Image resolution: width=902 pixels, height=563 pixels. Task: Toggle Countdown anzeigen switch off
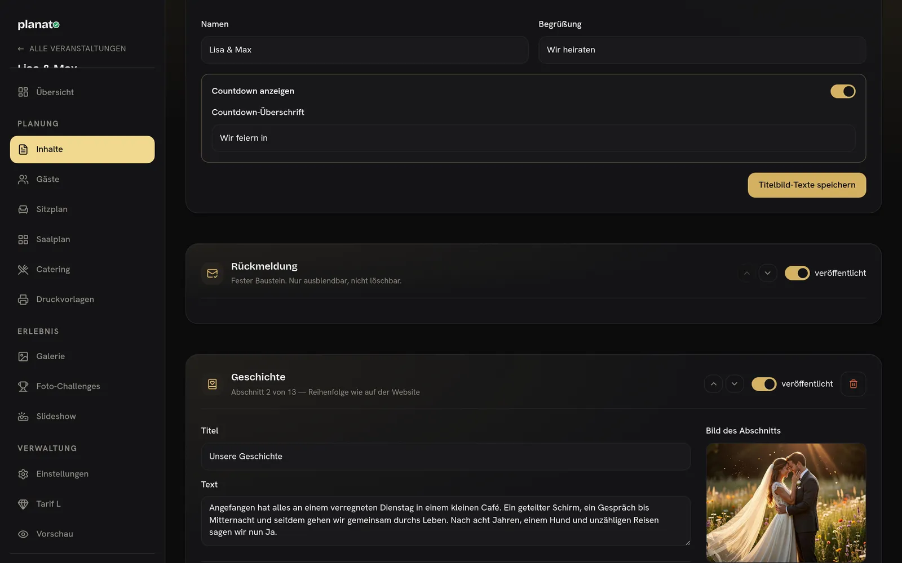point(843,91)
